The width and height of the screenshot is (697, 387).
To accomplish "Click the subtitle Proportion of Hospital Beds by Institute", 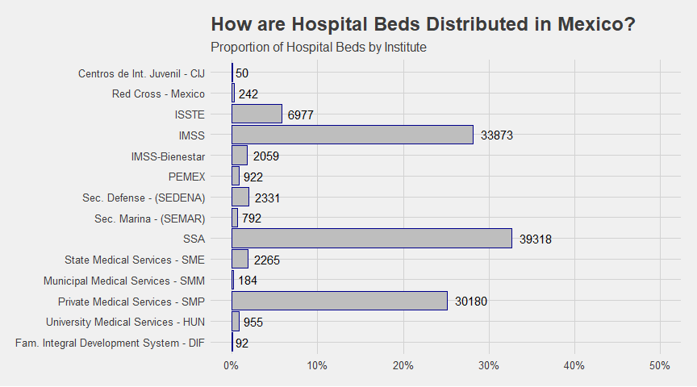I will 319,47.
